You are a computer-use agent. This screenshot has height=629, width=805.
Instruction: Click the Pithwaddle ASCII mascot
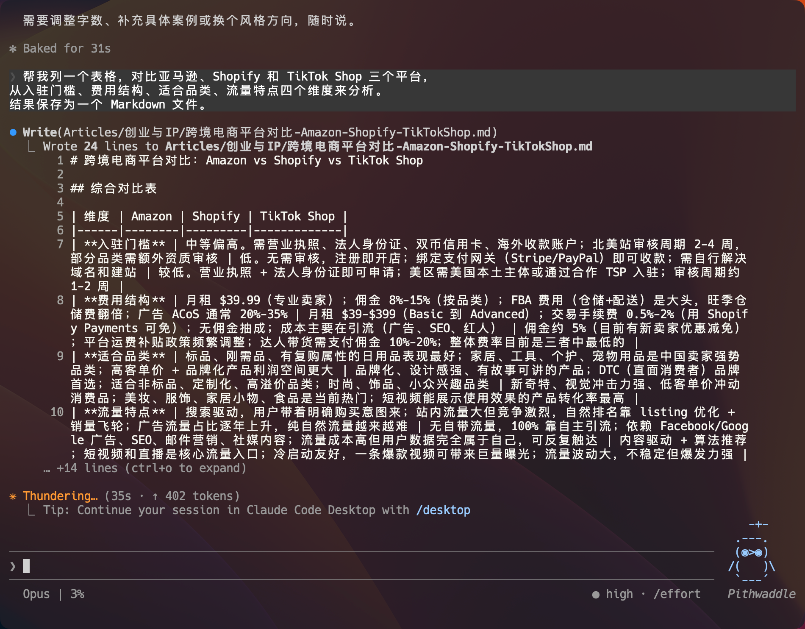tap(752, 552)
